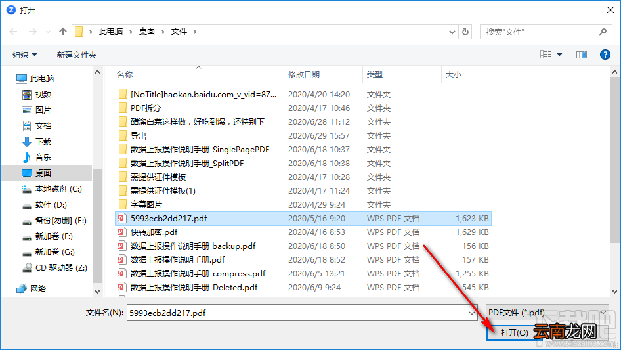The image size is (621, 350).
Task: Select 数据上报操作说明手册_Deleted.pdf
Action: [194, 288]
